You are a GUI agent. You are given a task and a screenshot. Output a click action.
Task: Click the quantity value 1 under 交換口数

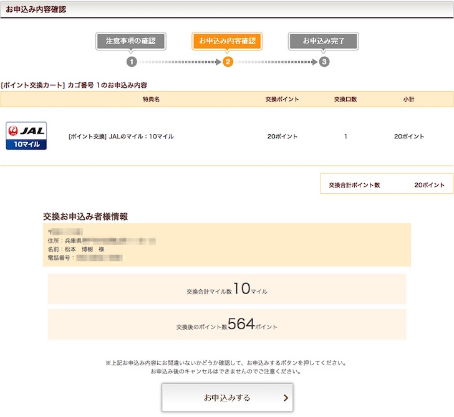click(345, 137)
